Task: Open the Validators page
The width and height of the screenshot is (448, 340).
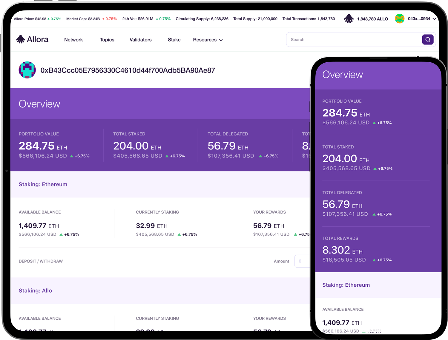Action: click(x=140, y=40)
